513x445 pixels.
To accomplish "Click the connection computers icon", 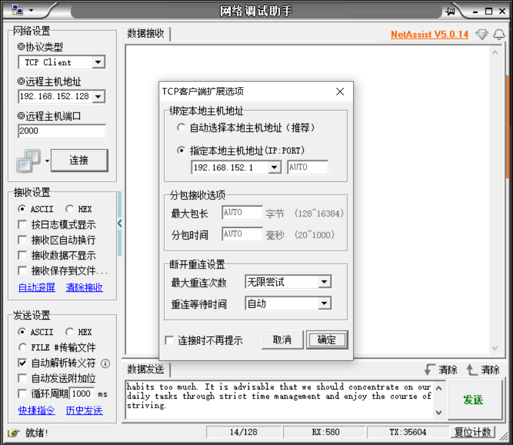I will pos(28,161).
